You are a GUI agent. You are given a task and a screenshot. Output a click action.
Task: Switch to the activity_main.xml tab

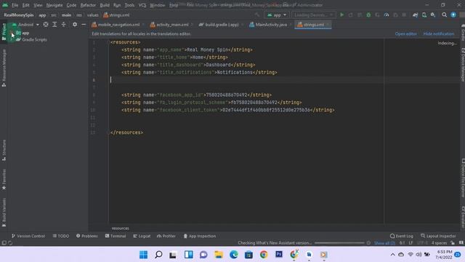[x=172, y=25]
